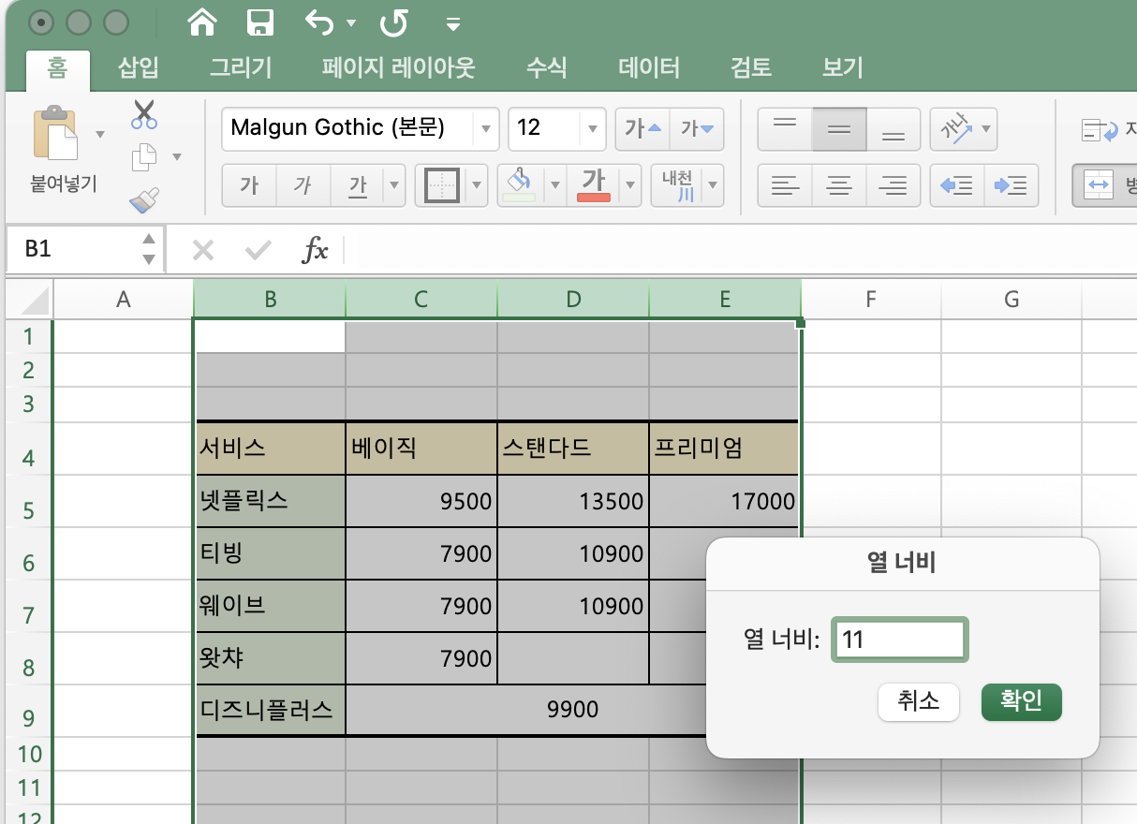Screen dimensions: 1137x824
Task: Click the fx insert function icon
Action: (x=315, y=249)
